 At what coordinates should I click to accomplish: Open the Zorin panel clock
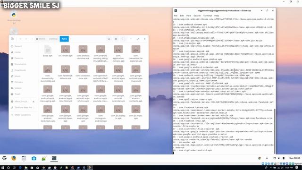(294, 158)
